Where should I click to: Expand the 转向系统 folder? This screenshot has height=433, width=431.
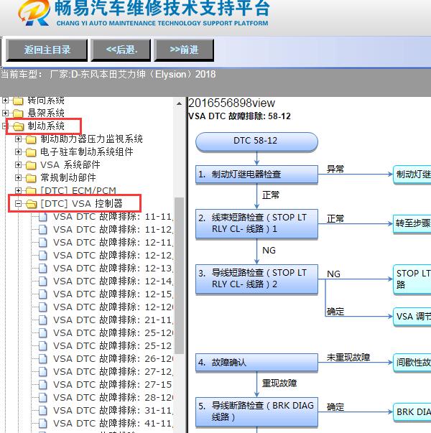coord(5,101)
